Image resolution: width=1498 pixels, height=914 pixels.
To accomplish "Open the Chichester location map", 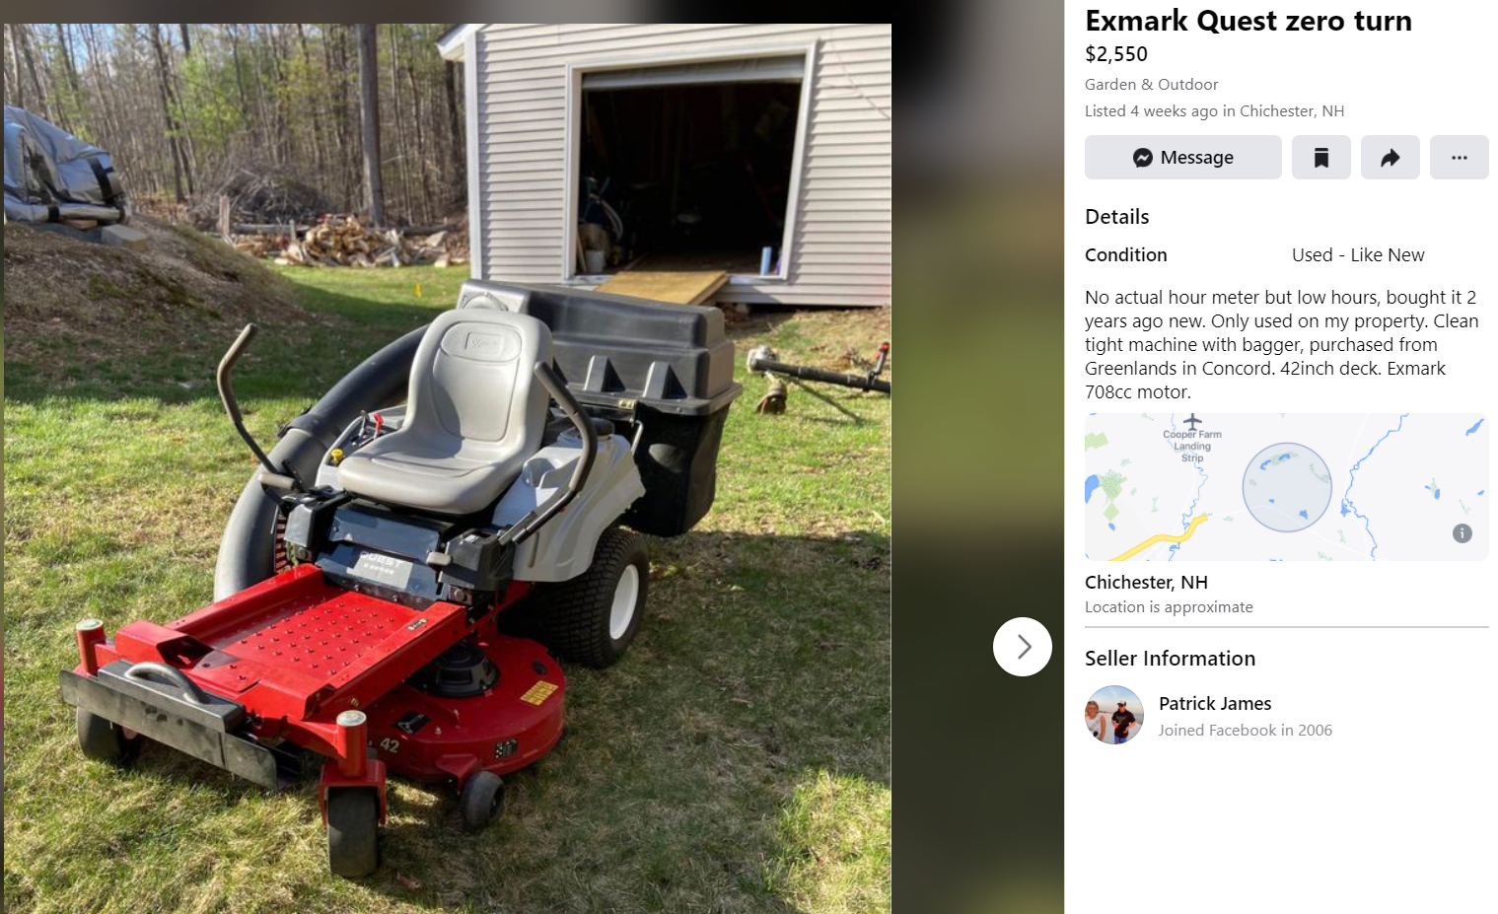I will pos(1286,487).
